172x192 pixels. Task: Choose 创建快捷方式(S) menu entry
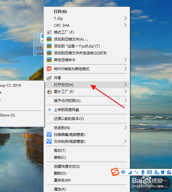coord(87,166)
